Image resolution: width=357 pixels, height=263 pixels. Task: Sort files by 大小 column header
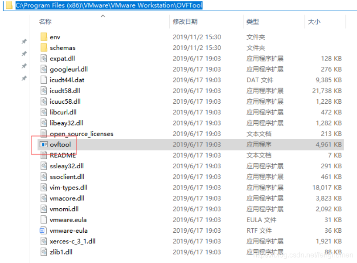(x=314, y=22)
